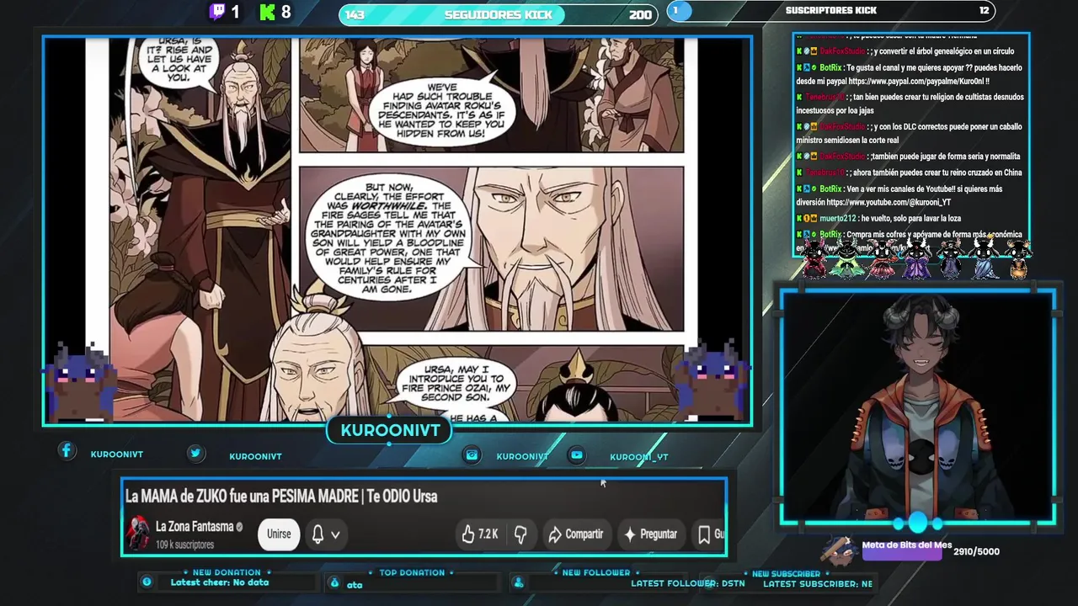Click the right pixel-art mascot on comic
This screenshot has width=1078, height=606.
click(714, 381)
